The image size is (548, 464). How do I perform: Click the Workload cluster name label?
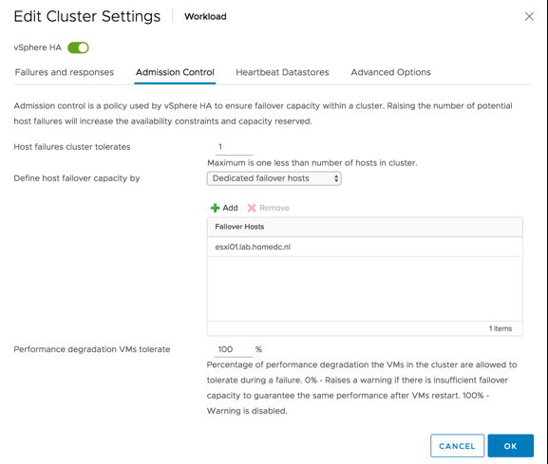(205, 17)
